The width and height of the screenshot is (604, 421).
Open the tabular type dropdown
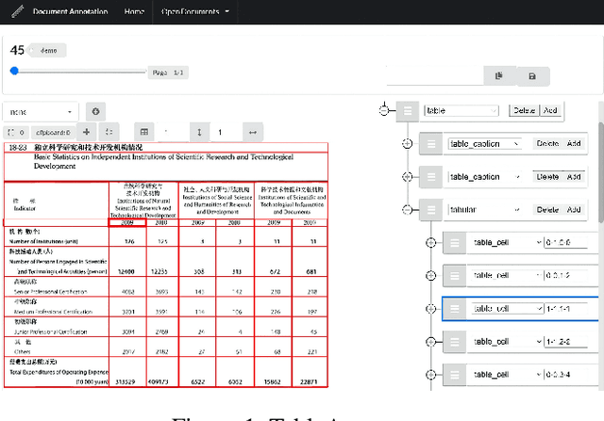[483, 210]
